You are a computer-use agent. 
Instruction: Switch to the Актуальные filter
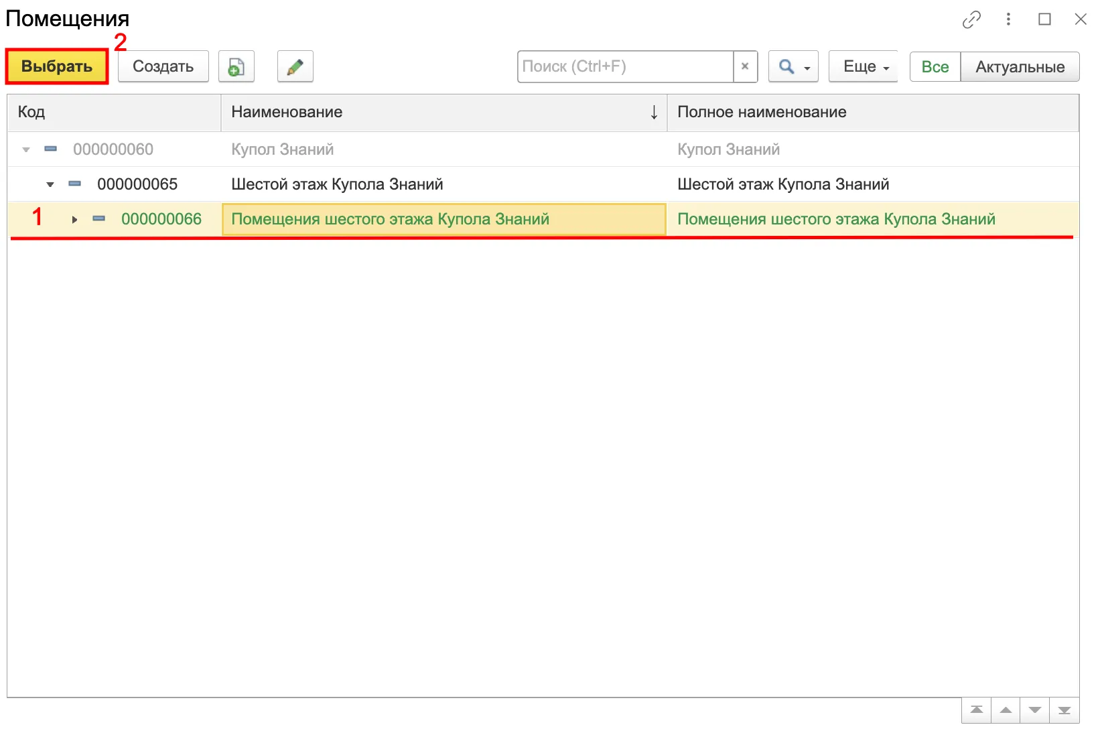1020,66
